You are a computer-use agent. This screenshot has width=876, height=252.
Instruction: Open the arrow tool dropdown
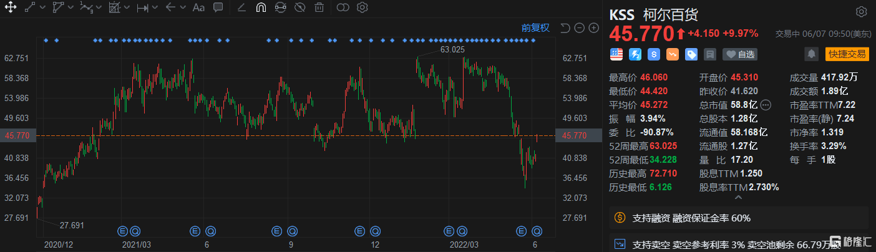point(182,8)
